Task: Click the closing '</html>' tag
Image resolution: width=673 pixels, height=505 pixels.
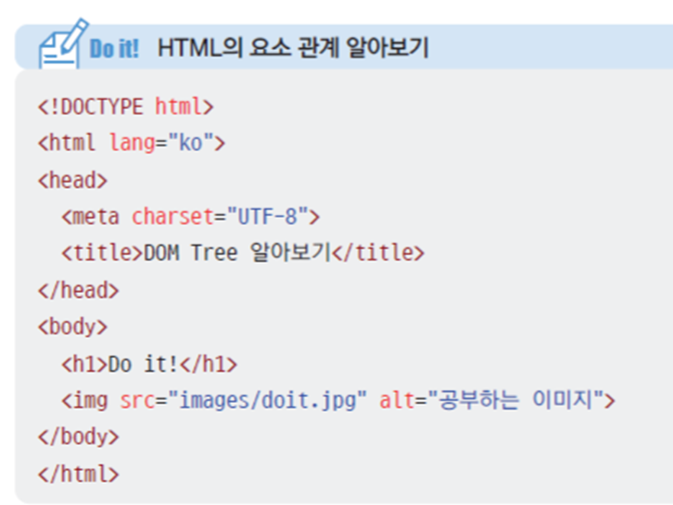Action: (x=79, y=474)
